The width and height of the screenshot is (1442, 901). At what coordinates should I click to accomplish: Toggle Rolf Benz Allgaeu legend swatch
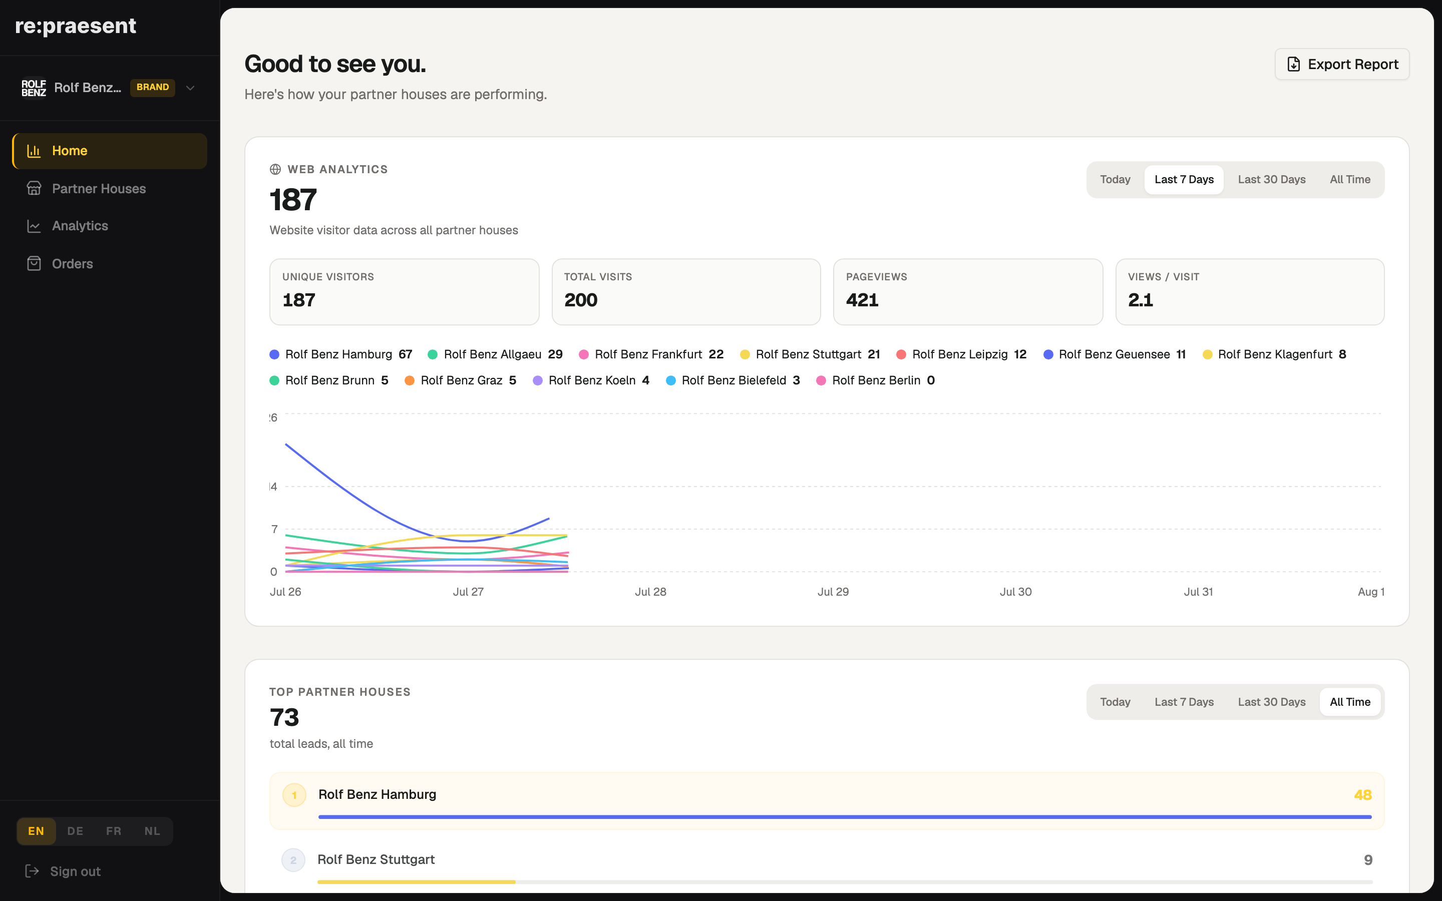(x=433, y=354)
